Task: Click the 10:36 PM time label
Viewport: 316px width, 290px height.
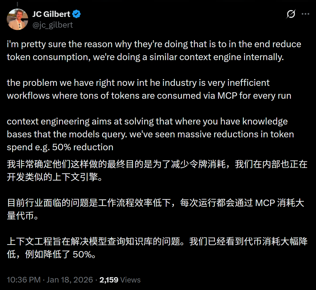Action: click(x=24, y=280)
